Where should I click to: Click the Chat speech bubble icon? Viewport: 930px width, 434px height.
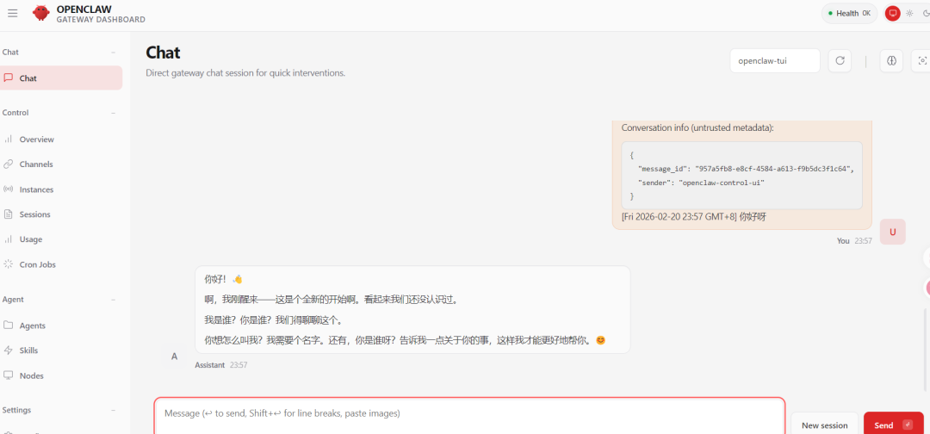coord(9,77)
